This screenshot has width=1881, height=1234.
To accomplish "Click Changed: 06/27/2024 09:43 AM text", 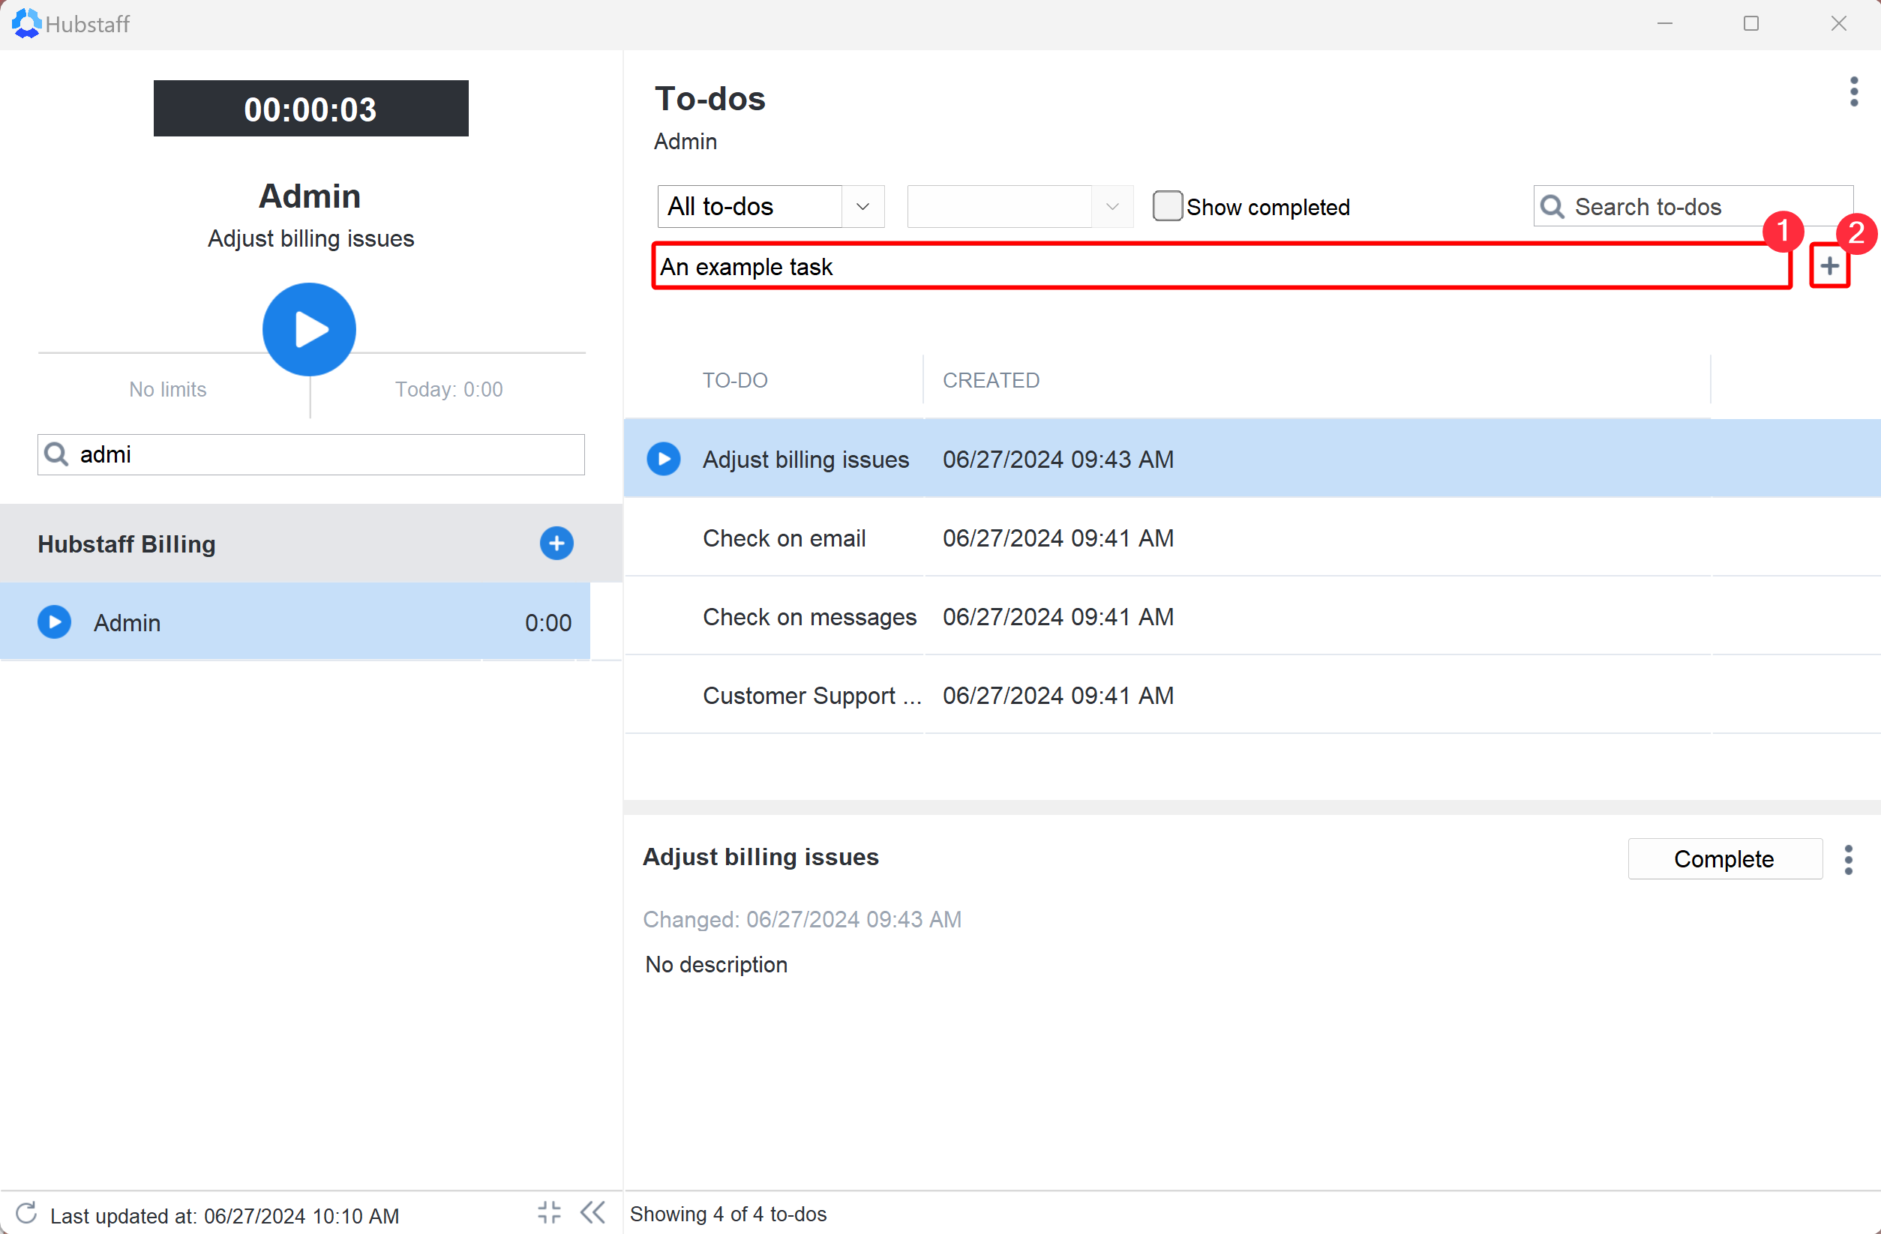I will 802,919.
